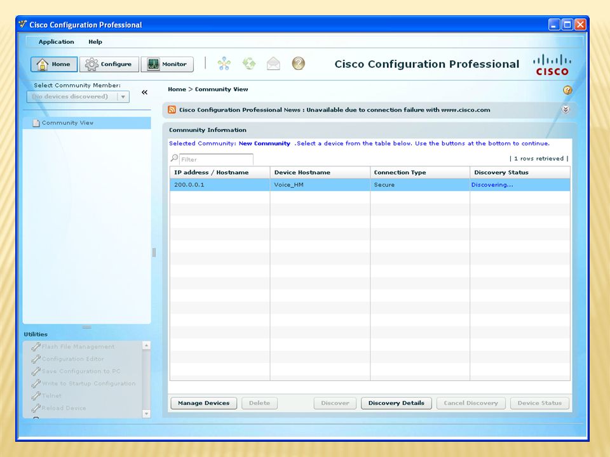Click wrench icon beside Save Configuration to PC
610x457 pixels.
tap(36, 371)
